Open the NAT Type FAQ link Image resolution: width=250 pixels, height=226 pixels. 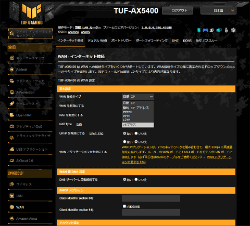[x=79, y=124]
